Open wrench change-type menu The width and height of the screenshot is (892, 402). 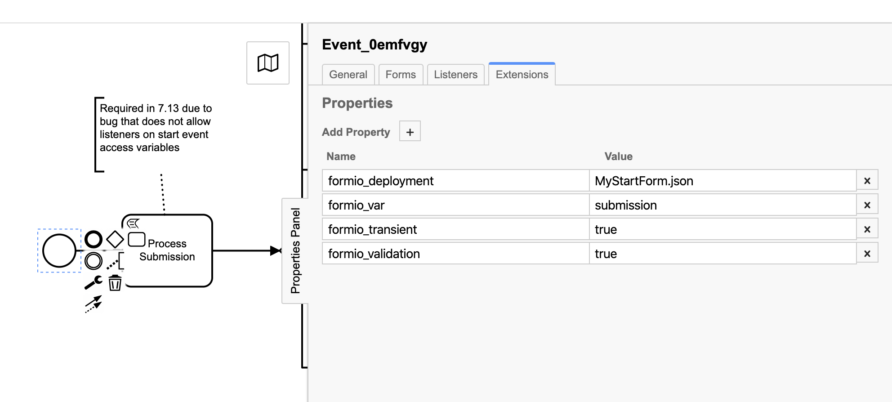[94, 282]
